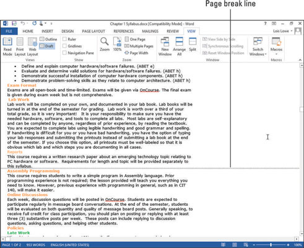Image resolution: width=304 pixels, height=248 pixels.
Task: Switch to Web Layout view
Action: pos(32,46)
